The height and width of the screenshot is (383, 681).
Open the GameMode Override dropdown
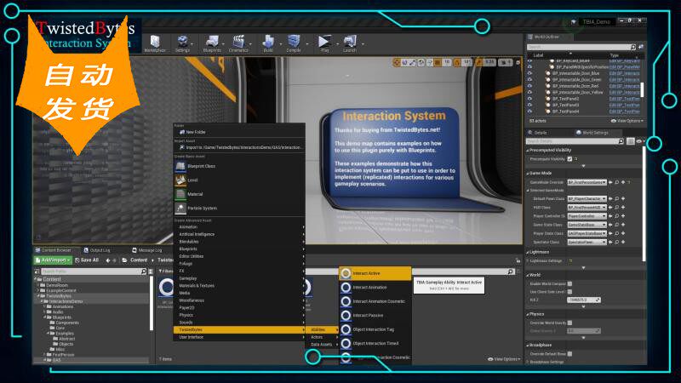(x=587, y=182)
